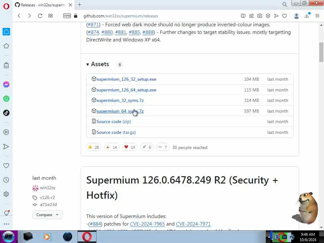The width and height of the screenshot is (324, 243).
Task: Open the CVE-2024-7971 link
Action: tap(193, 224)
